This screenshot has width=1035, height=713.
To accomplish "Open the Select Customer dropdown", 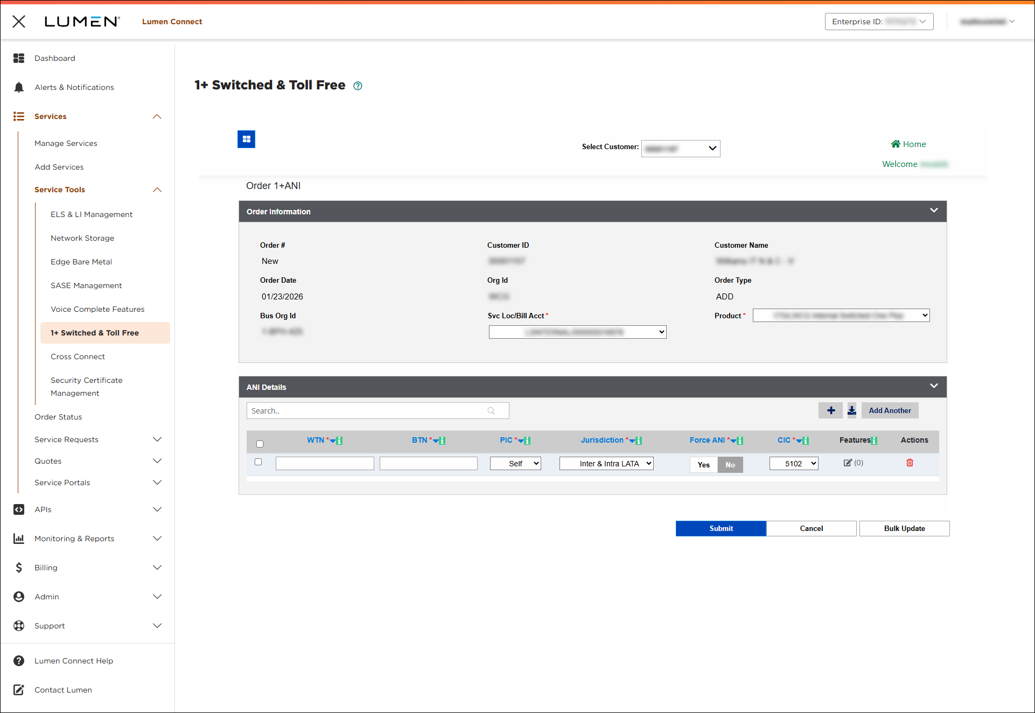I will [x=681, y=148].
